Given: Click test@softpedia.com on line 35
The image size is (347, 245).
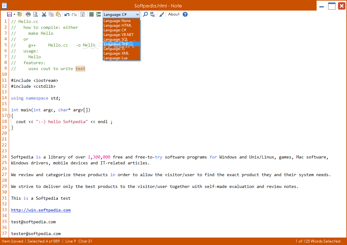Looking at the screenshot, I should [33, 222].
